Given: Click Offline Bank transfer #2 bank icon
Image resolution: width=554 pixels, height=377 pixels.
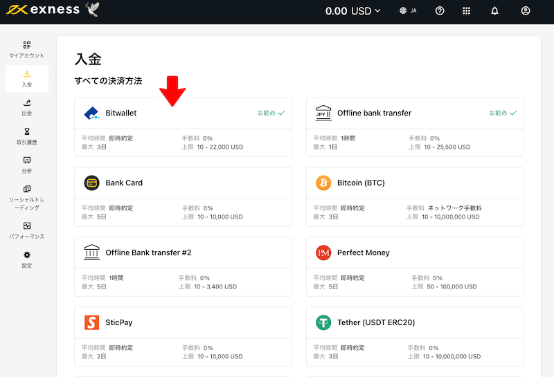Looking at the screenshot, I should pos(91,252).
